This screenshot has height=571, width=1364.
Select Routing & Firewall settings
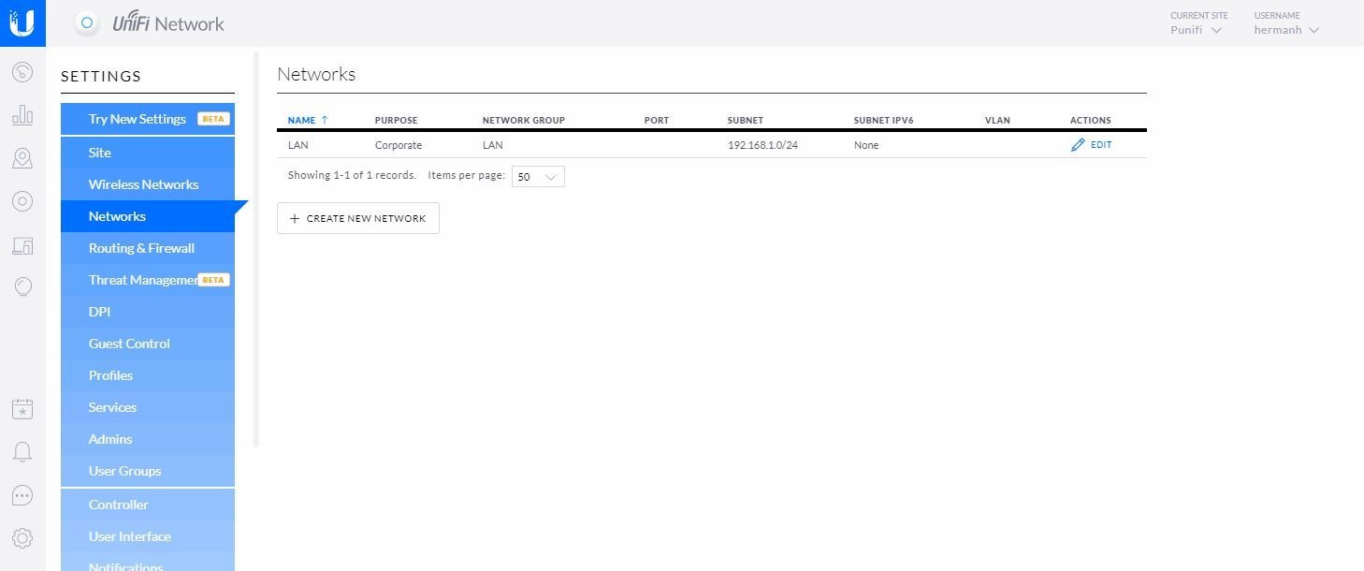[148, 248]
